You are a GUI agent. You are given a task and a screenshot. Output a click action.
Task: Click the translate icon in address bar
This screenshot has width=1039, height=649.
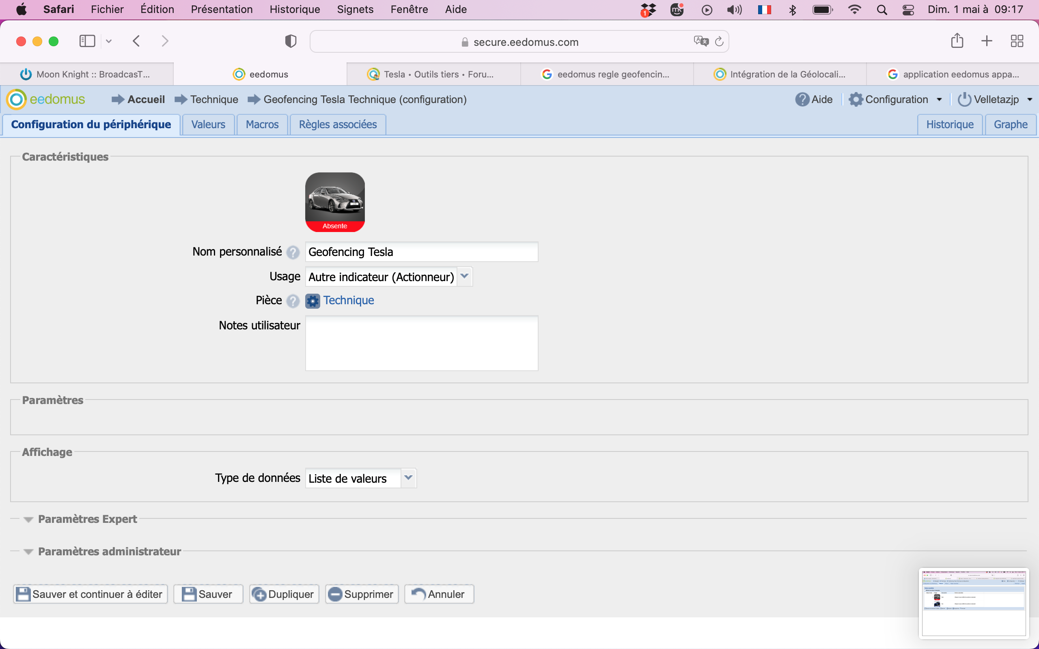click(701, 41)
